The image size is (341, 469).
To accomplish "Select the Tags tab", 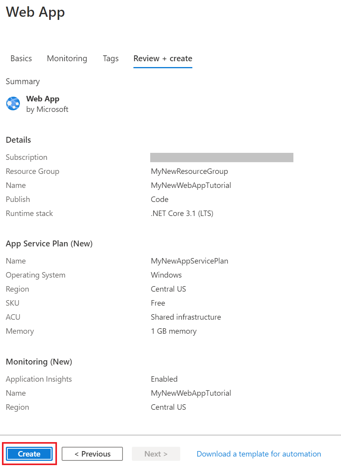I will [x=110, y=58].
